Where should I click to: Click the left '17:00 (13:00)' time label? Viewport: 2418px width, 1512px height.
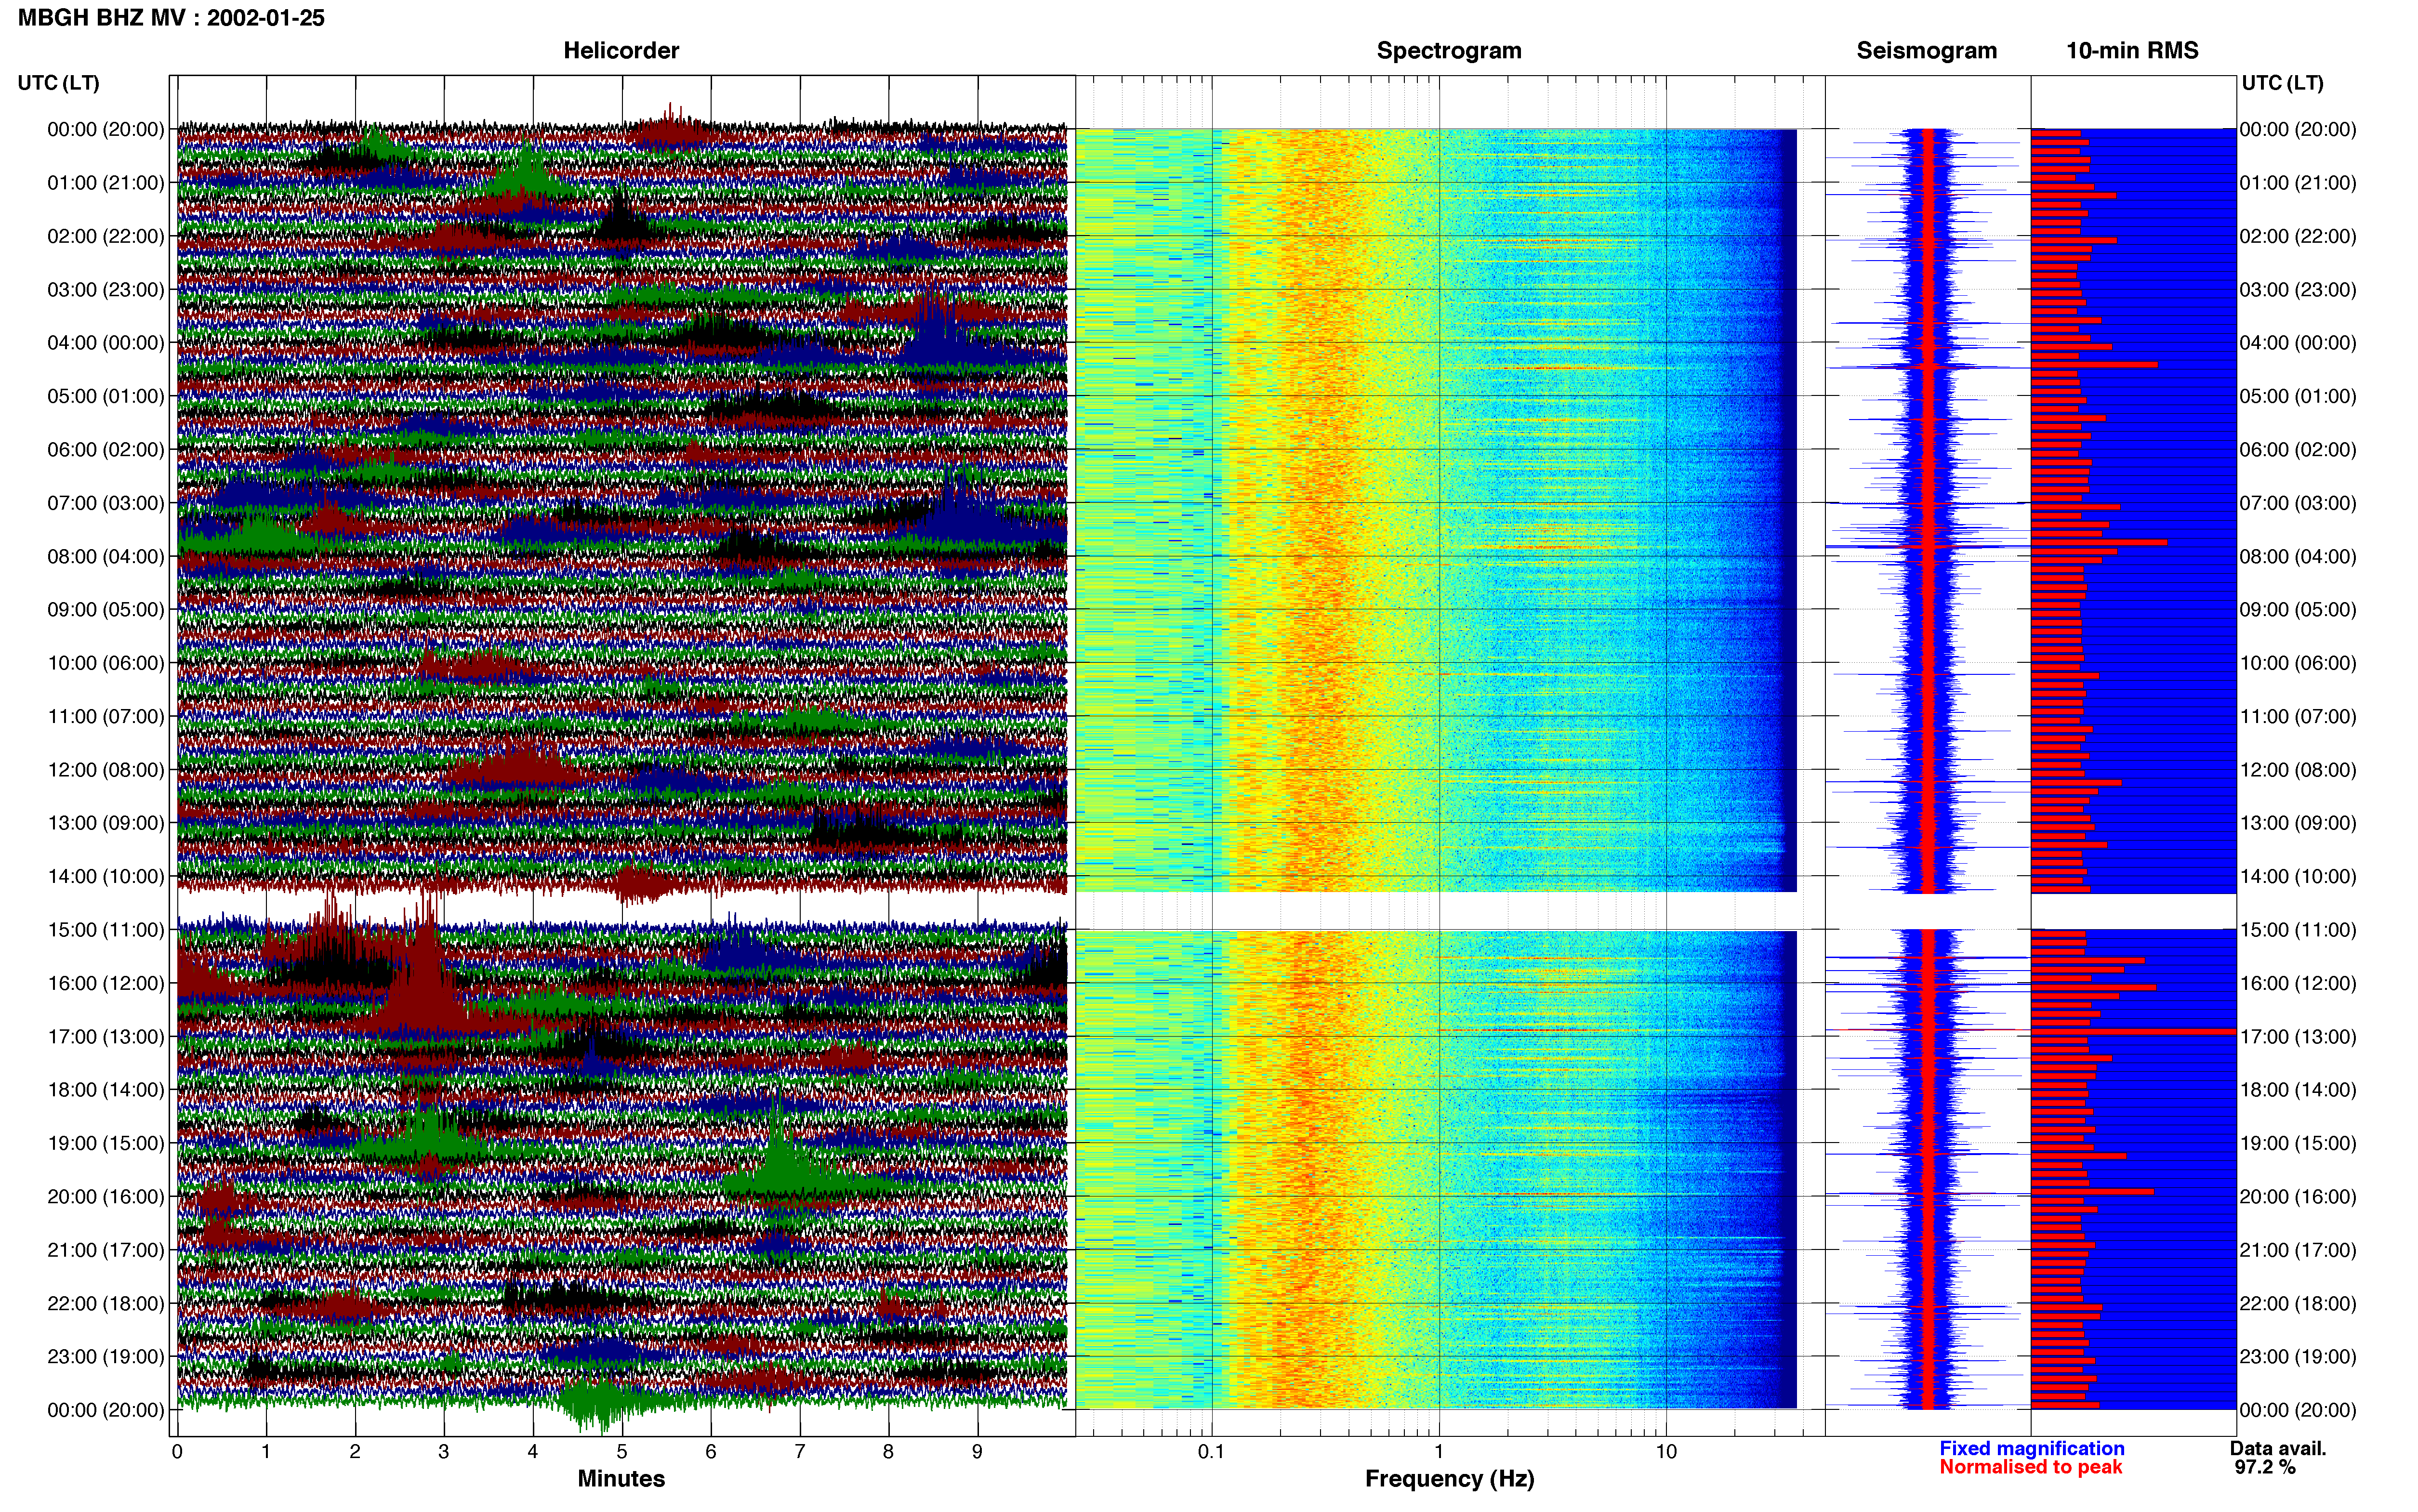click(x=106, y=1037)
